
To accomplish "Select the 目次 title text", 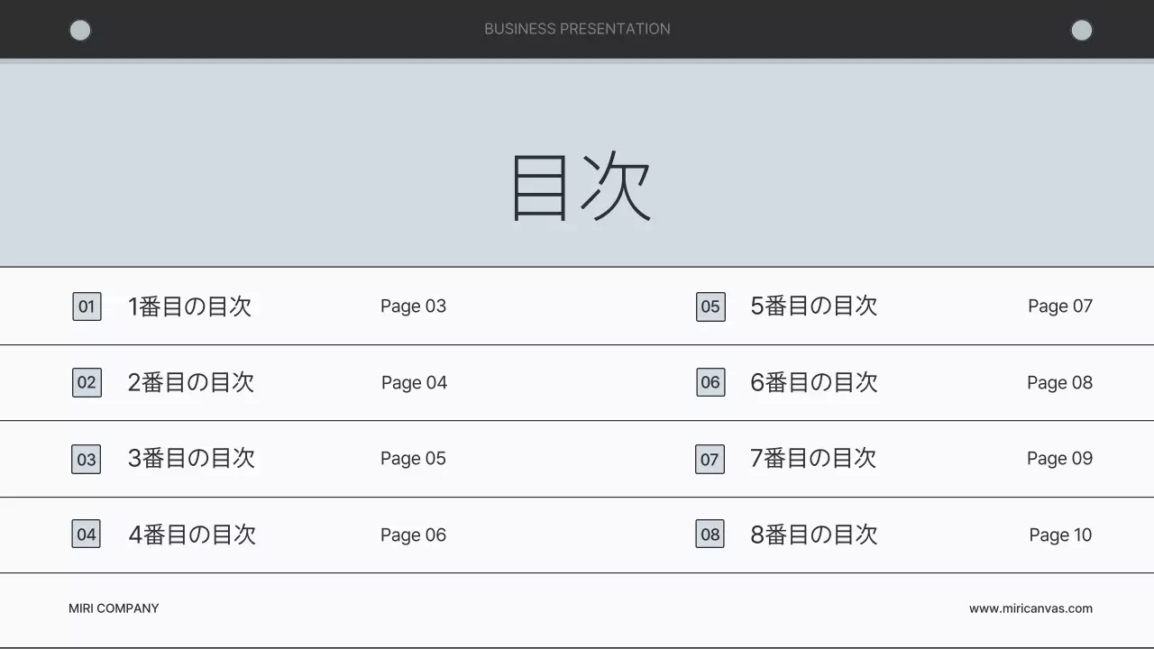I will (581, 187).
